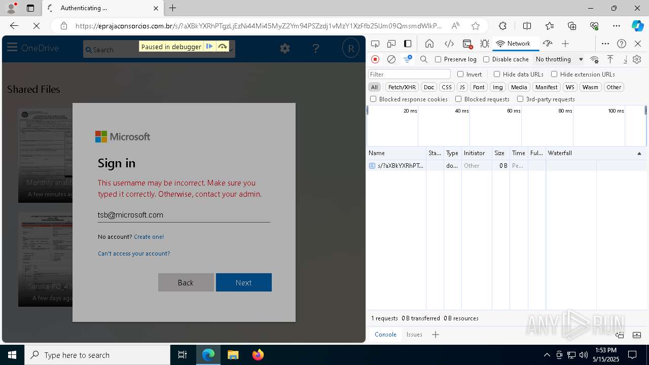Click Waterfall column sort arrow
649x365 pixels.
coord(639,153)
